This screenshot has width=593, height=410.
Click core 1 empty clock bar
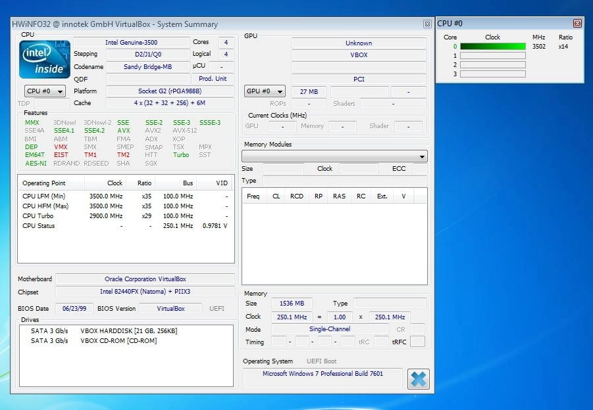click(493, 55)
